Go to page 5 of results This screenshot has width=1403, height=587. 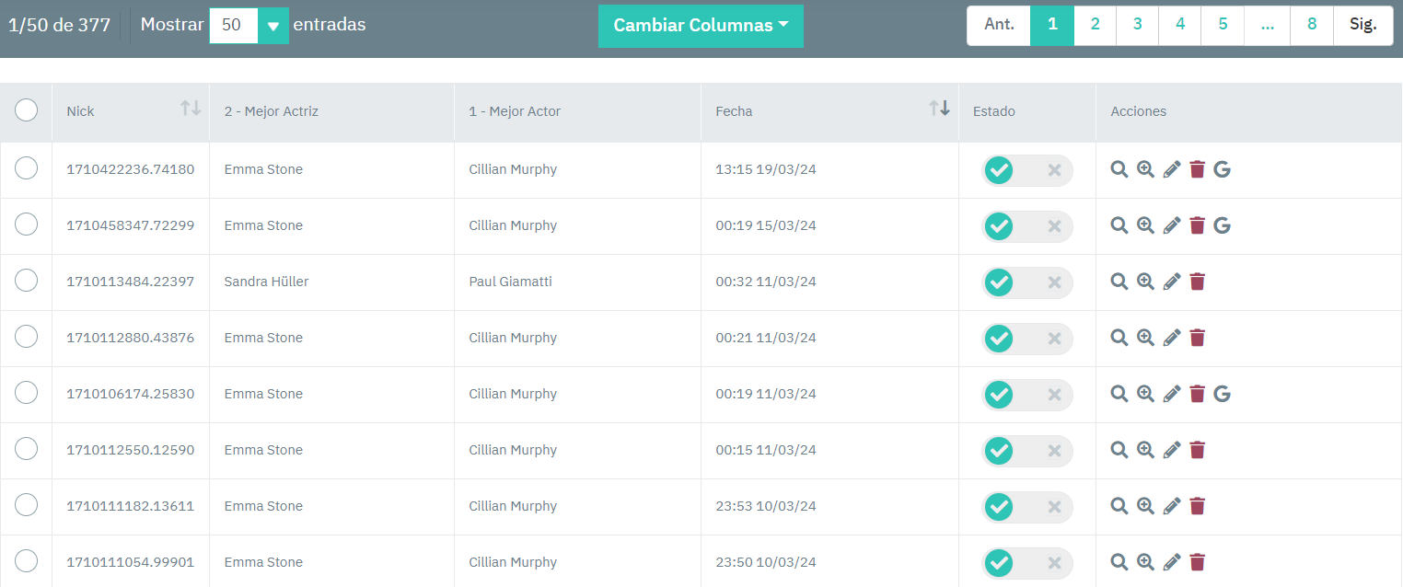click(1223, 25)
